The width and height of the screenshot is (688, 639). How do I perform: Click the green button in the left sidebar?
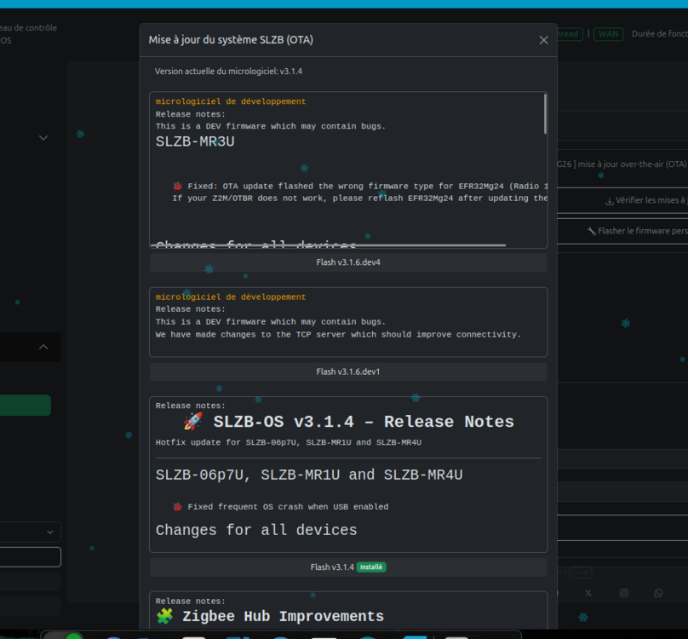click(25, 405)
